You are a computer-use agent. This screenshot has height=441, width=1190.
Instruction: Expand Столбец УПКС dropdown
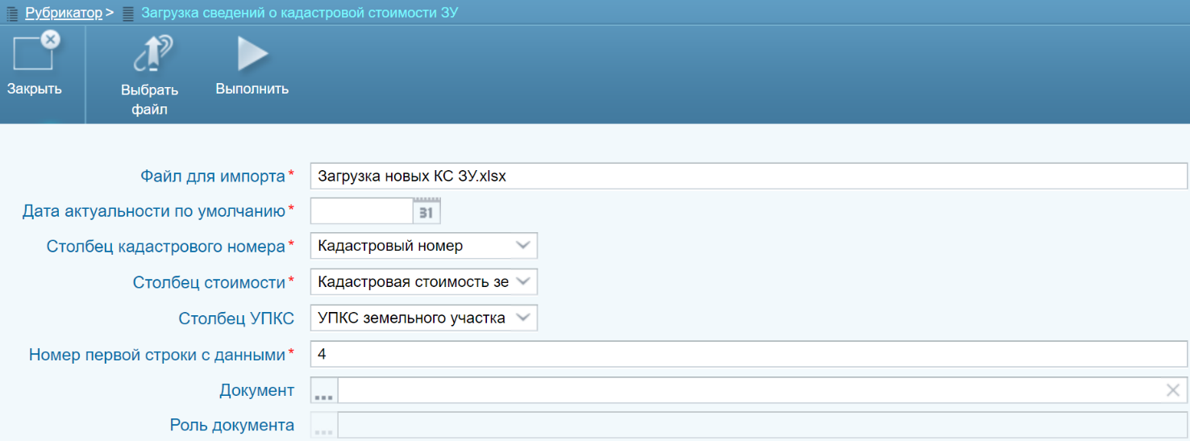coord(523,318)
